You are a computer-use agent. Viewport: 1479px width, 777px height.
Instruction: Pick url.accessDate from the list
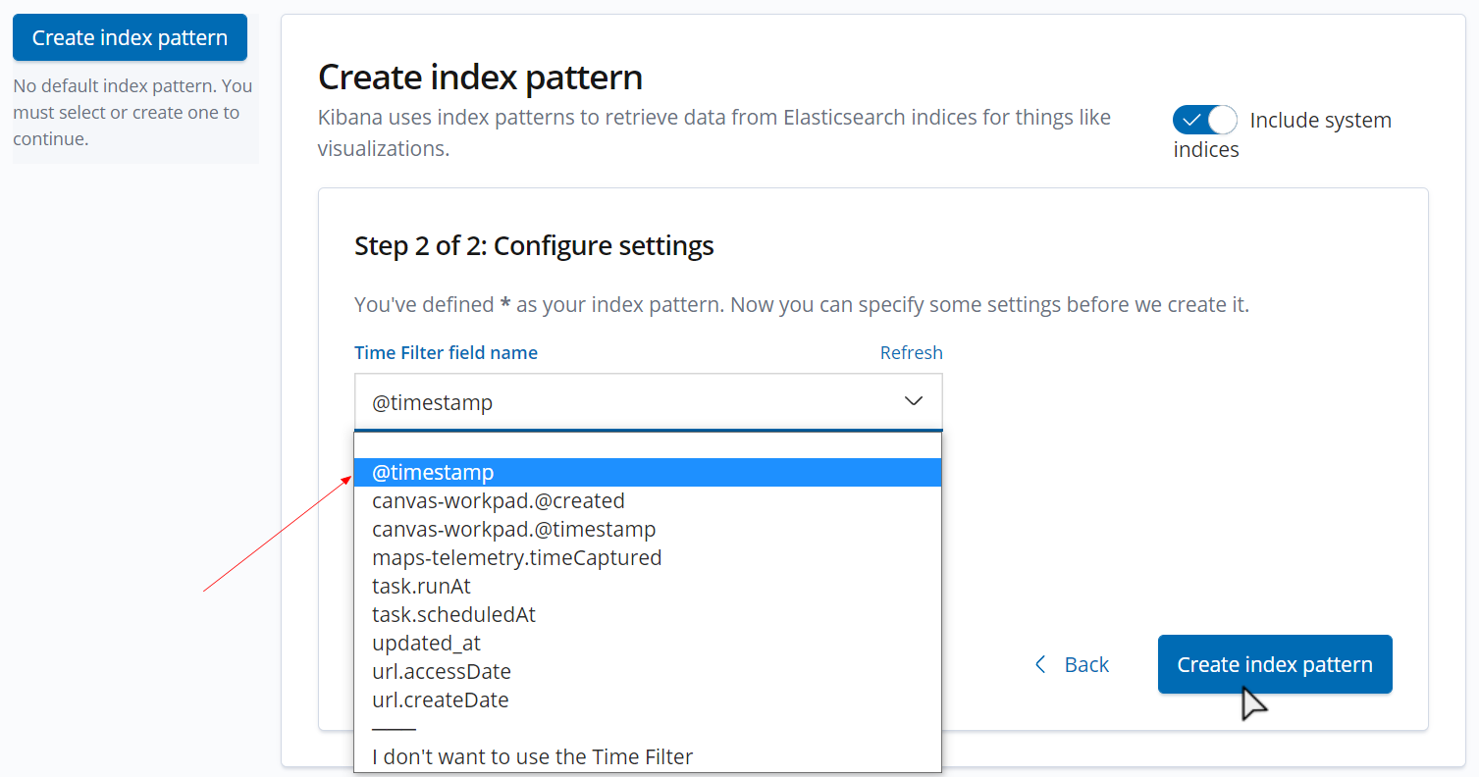tap(441, 672)
